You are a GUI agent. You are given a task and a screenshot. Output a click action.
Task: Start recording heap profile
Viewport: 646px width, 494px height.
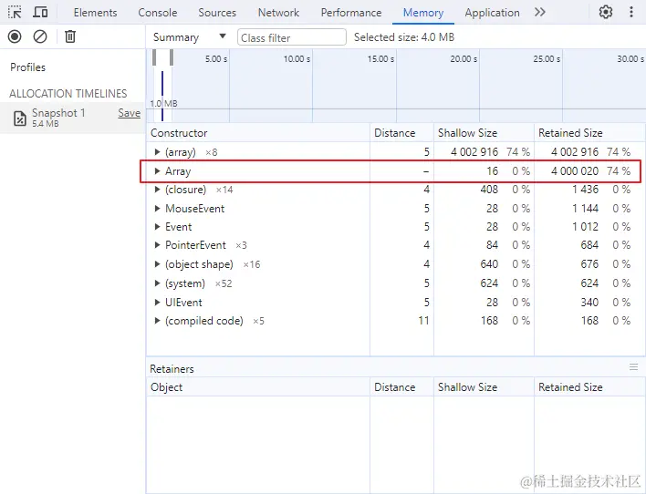(15, 36)
